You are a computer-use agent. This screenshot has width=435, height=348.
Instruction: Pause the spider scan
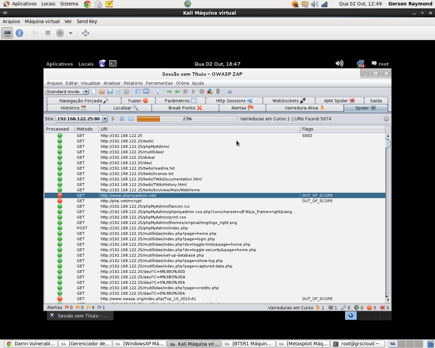pyautogui.click(x=122, y=119)
